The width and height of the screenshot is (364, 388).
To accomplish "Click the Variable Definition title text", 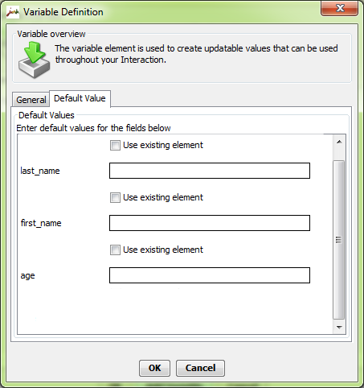I will tap(63, 12).
